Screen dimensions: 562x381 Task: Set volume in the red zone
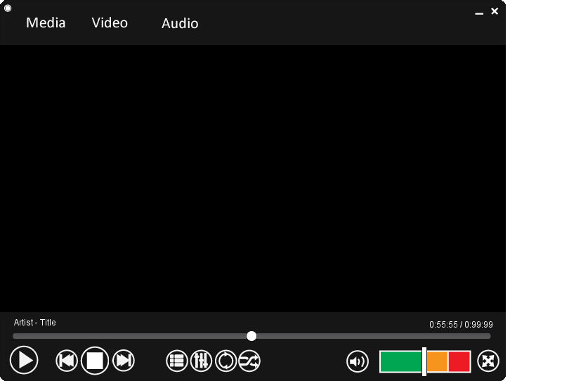click(x=459, y=361)
